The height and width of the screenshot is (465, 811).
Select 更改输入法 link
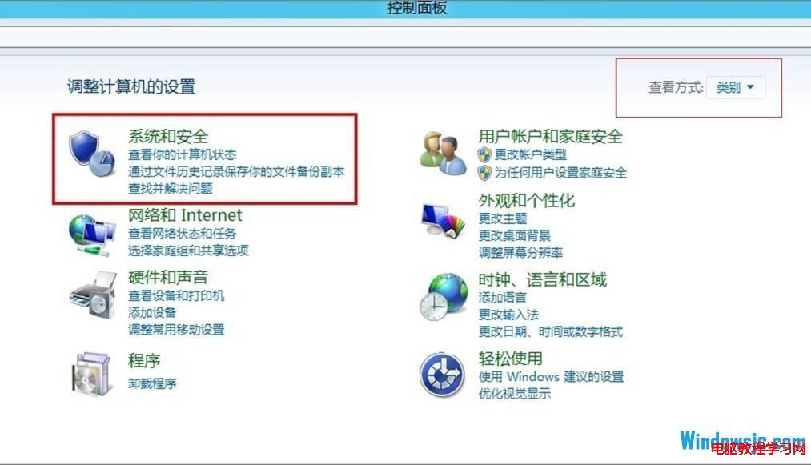tap(508, 315)
